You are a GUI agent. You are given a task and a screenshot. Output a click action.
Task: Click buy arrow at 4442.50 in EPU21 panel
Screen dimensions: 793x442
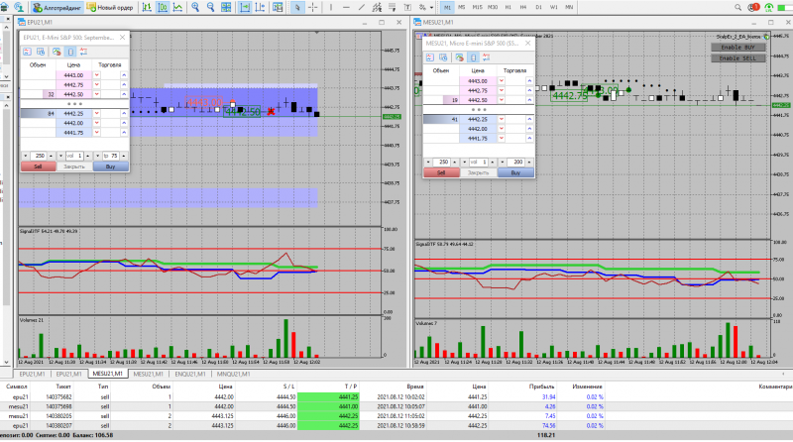point(124,94)
